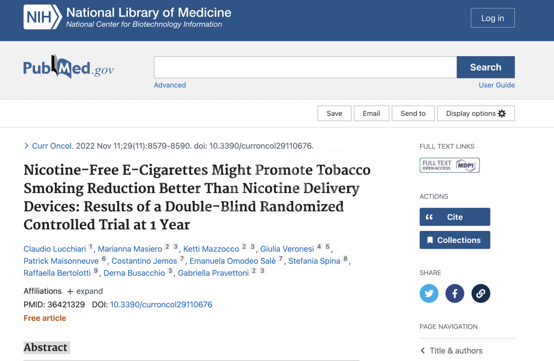
Task: Click the Abstract heading
Action: click(46, 347)
